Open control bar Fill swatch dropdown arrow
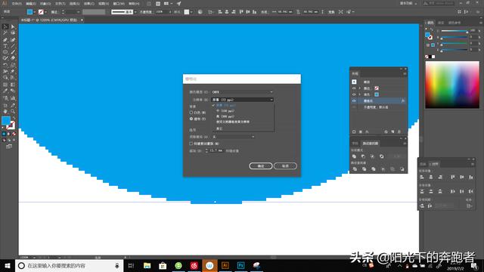484x272 pixels. [x=34, y=12]
